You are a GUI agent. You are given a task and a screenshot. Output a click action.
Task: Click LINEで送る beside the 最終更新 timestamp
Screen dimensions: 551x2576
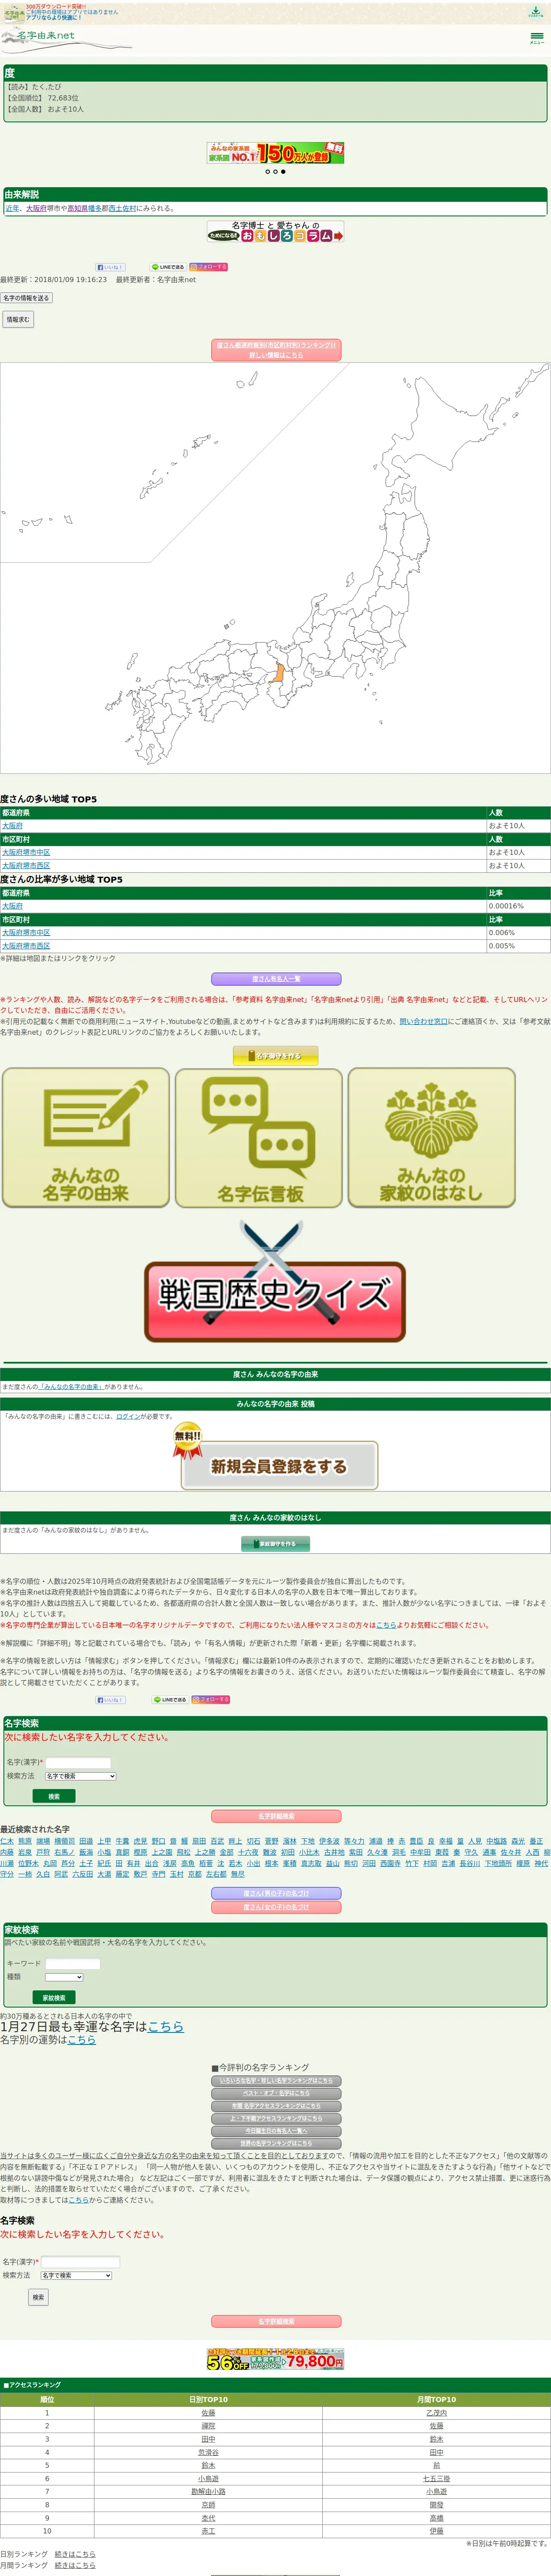coord(167,267)
